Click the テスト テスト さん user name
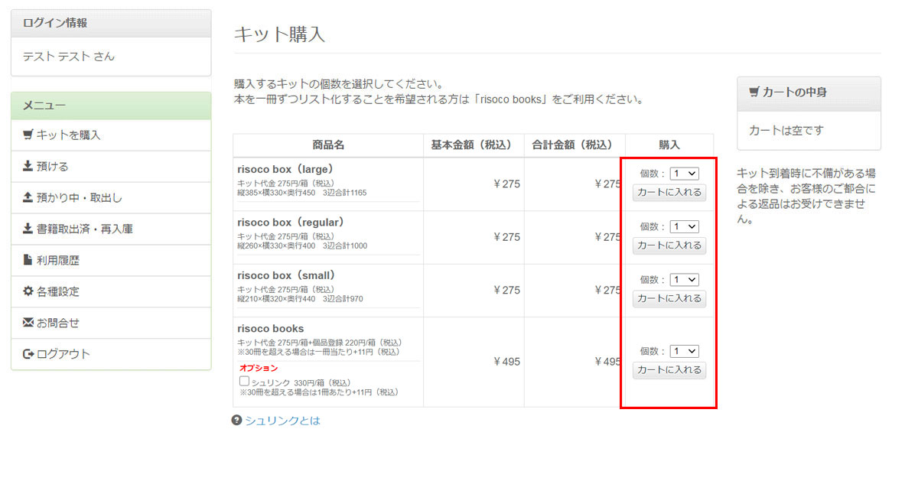Viewport: 918px width, 481px height. (69, 57)
